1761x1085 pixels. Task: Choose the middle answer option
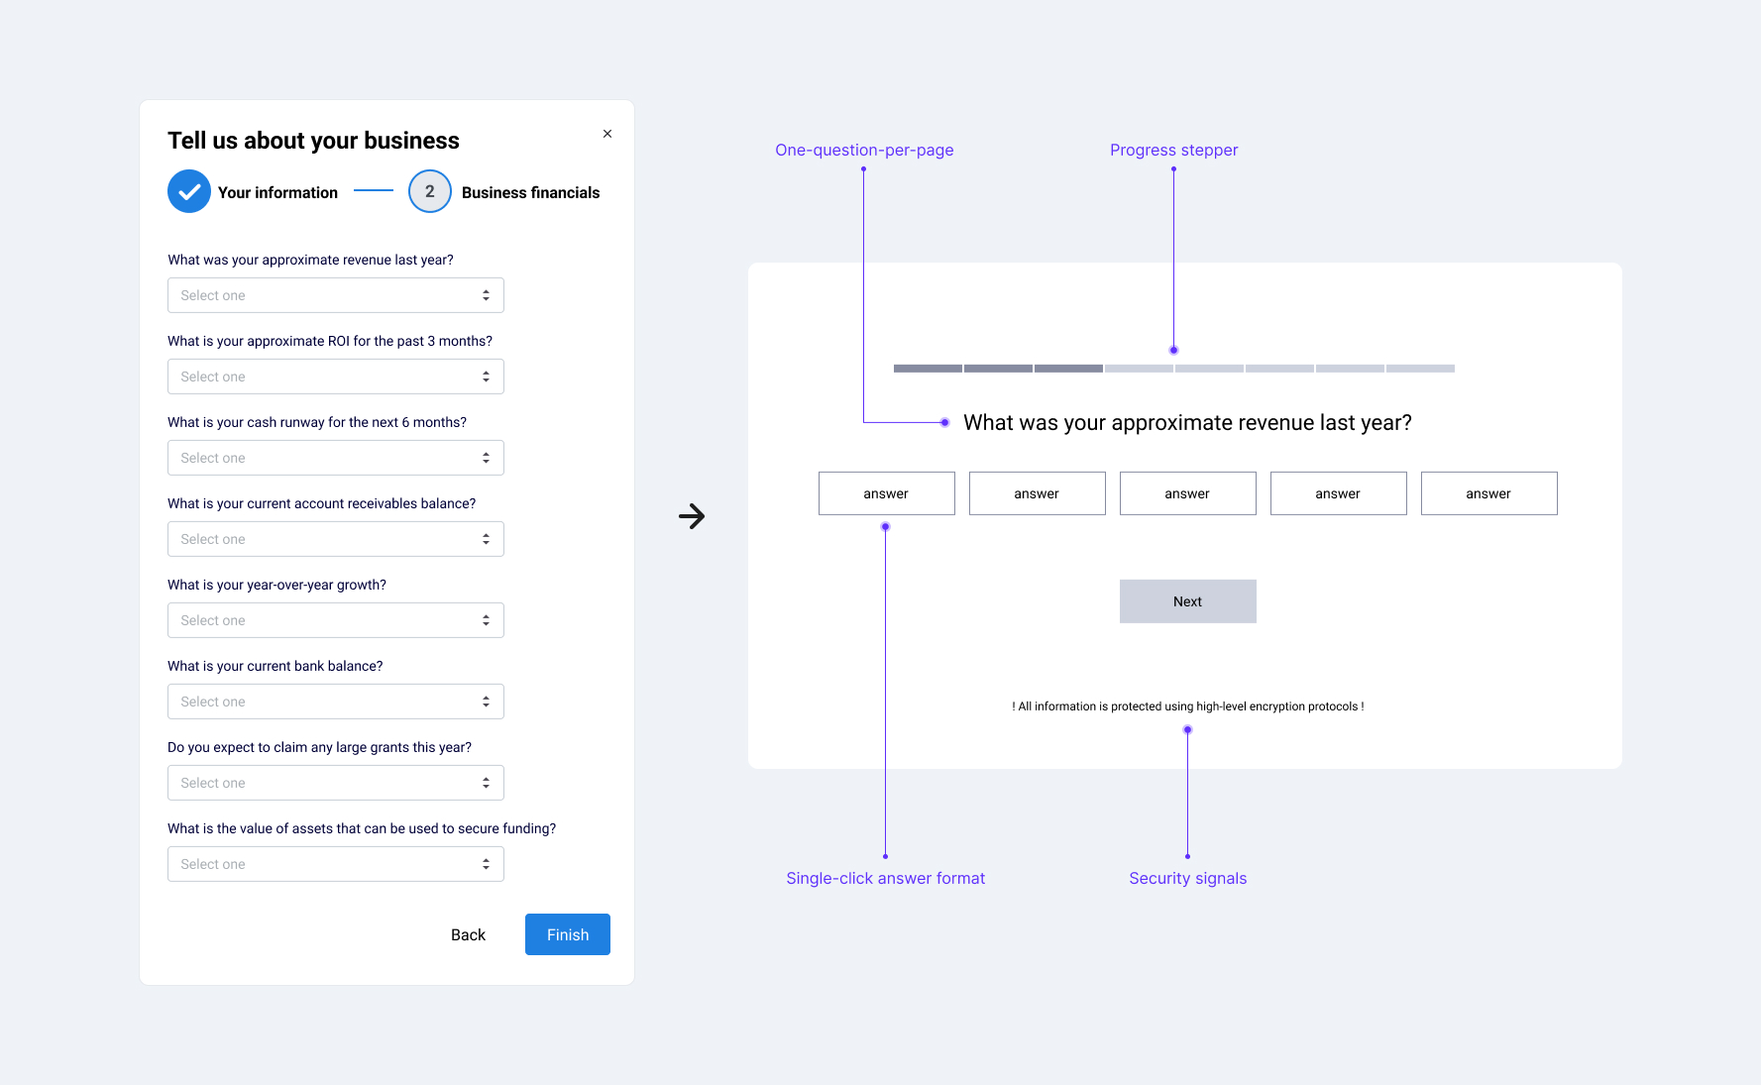point(1187,493)
